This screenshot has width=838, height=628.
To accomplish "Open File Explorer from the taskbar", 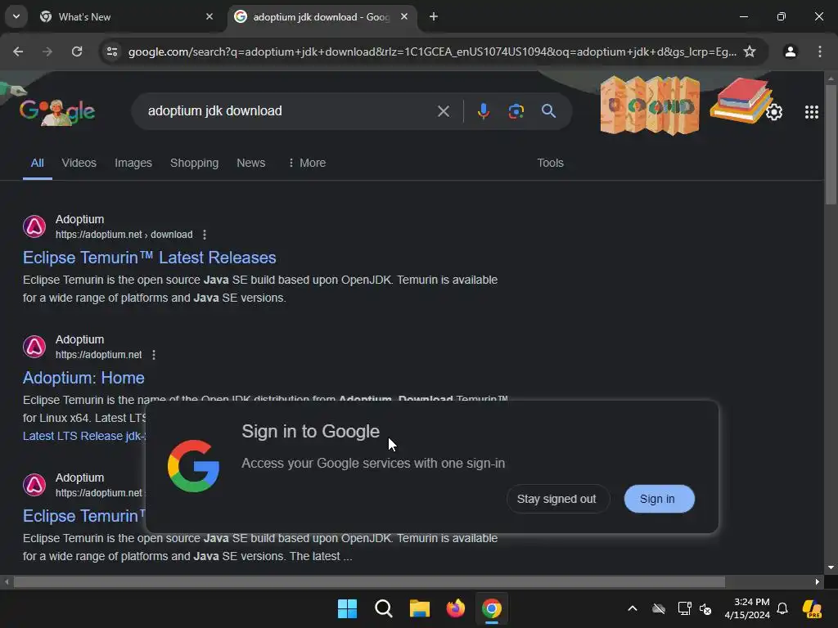I will coord(420,608).
